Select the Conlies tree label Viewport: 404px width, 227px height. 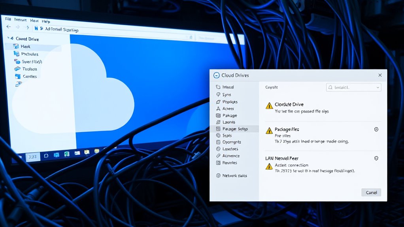pyautogui.click(x=30, y=77)
